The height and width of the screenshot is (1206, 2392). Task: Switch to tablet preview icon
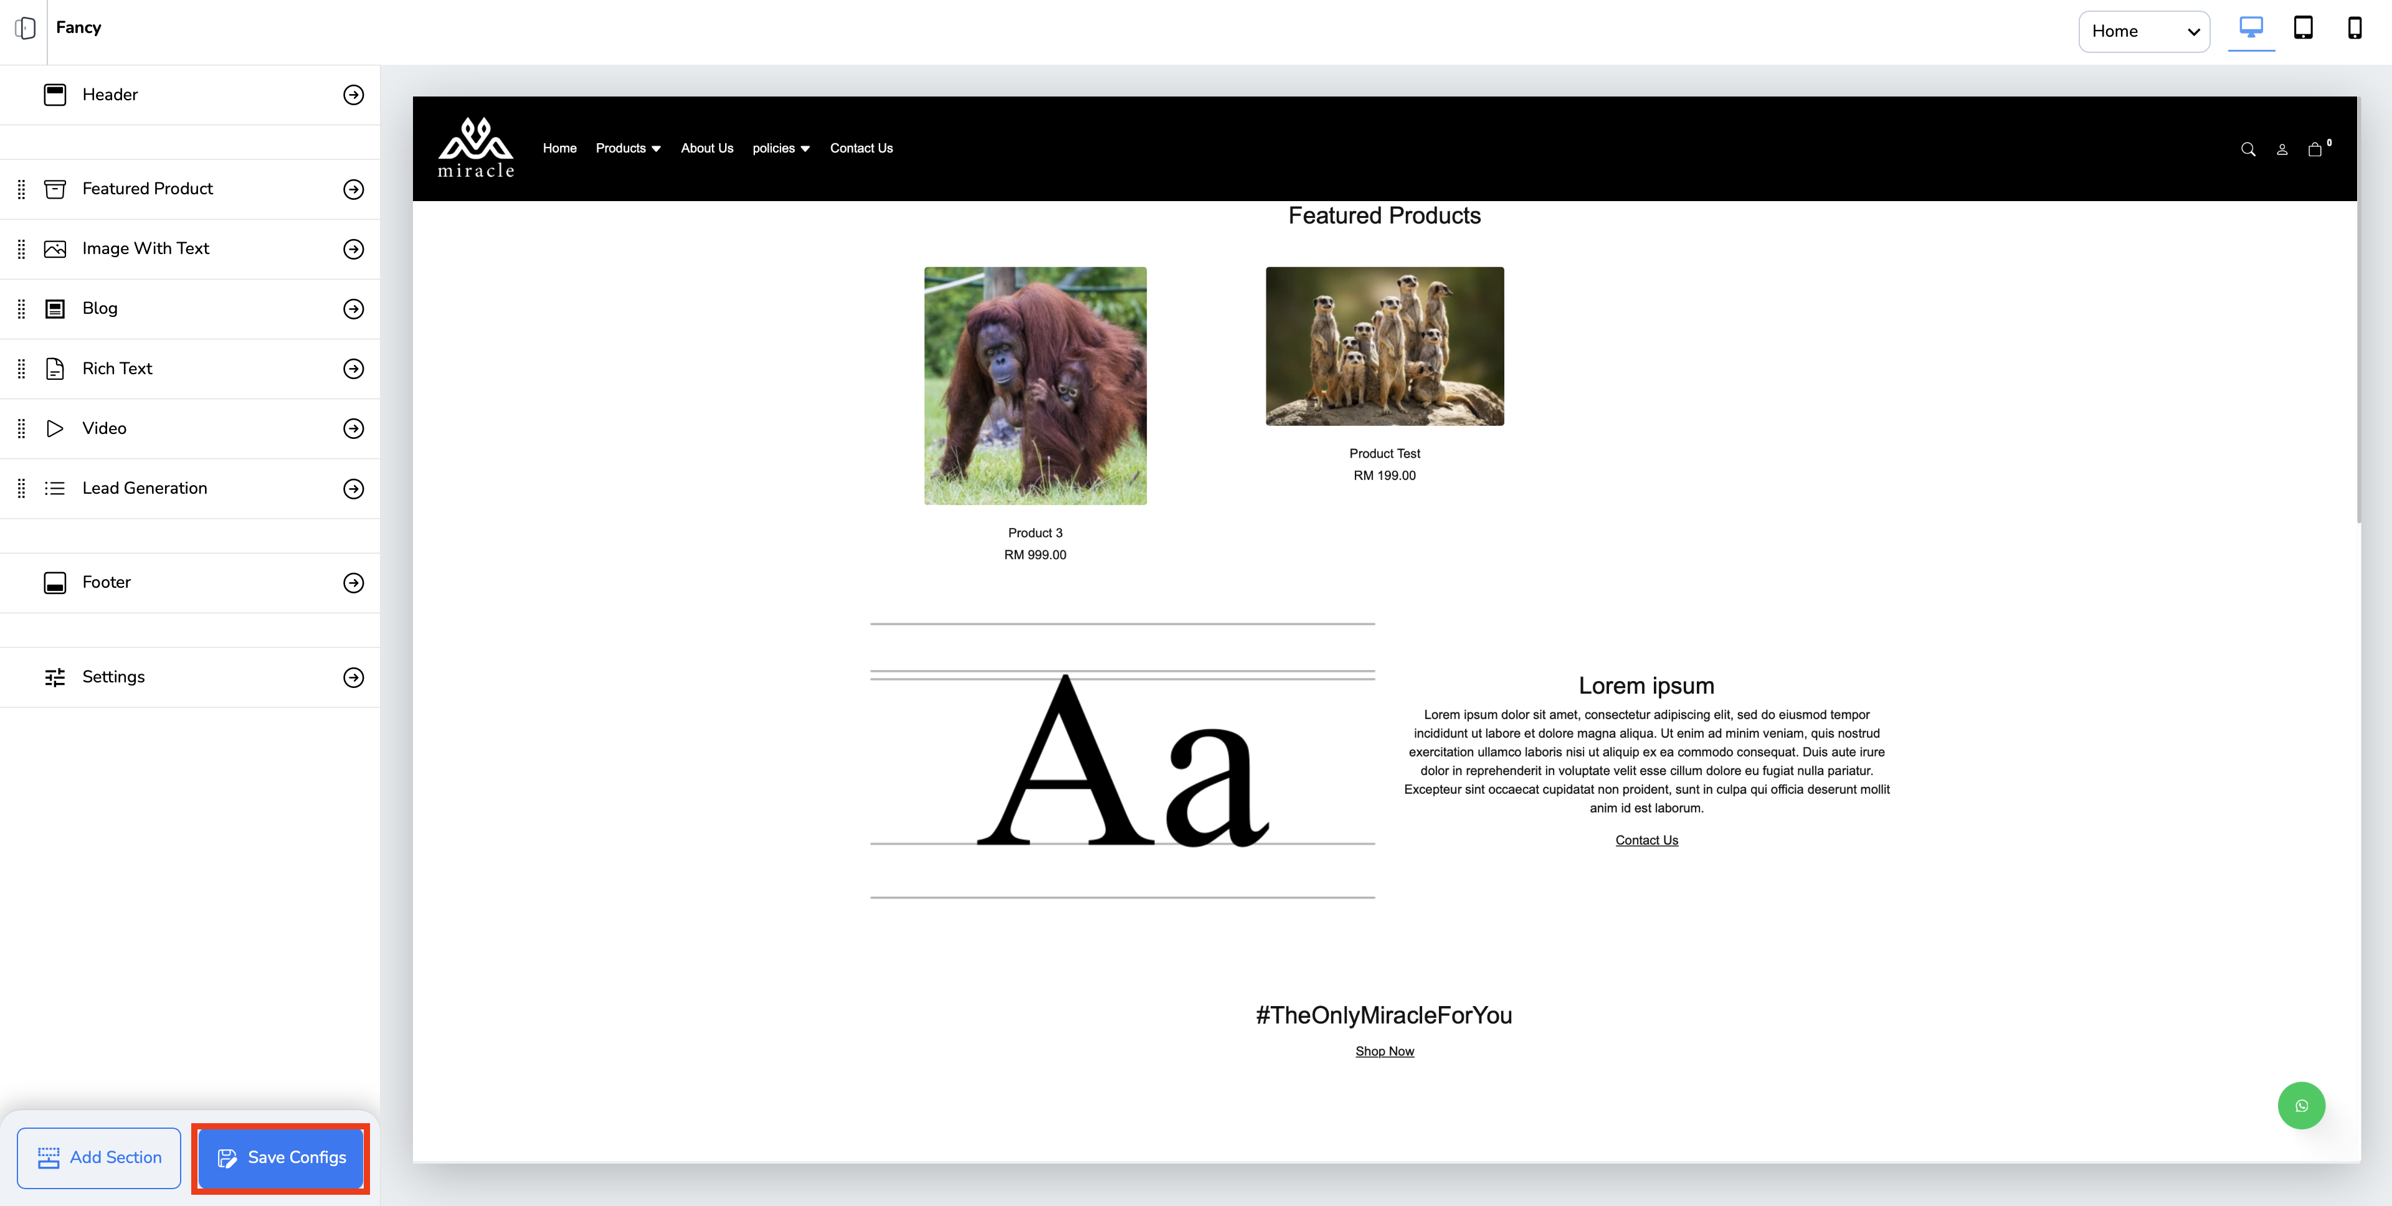[x=2303, y=28]
